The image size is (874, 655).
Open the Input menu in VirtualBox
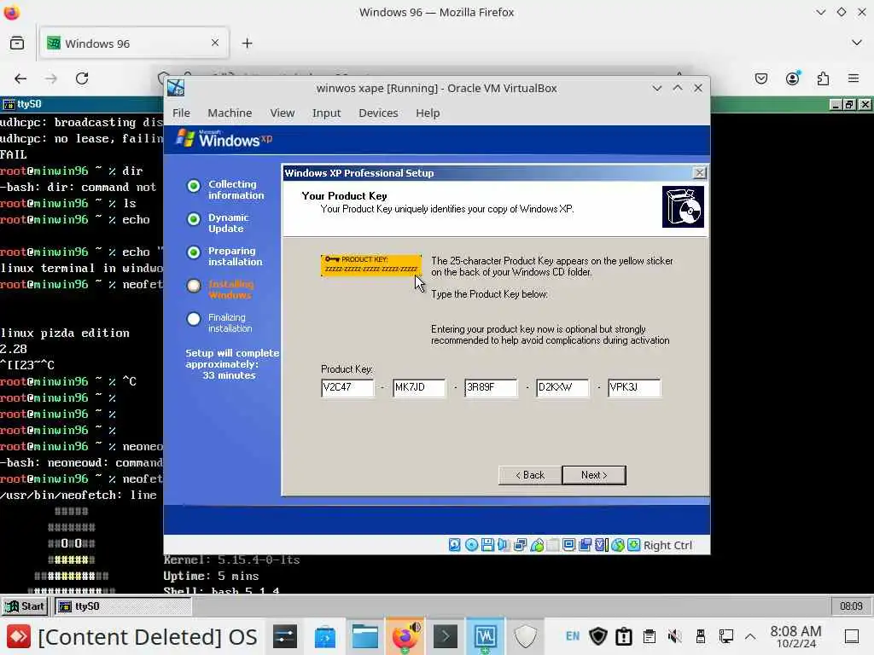[326, 113]
